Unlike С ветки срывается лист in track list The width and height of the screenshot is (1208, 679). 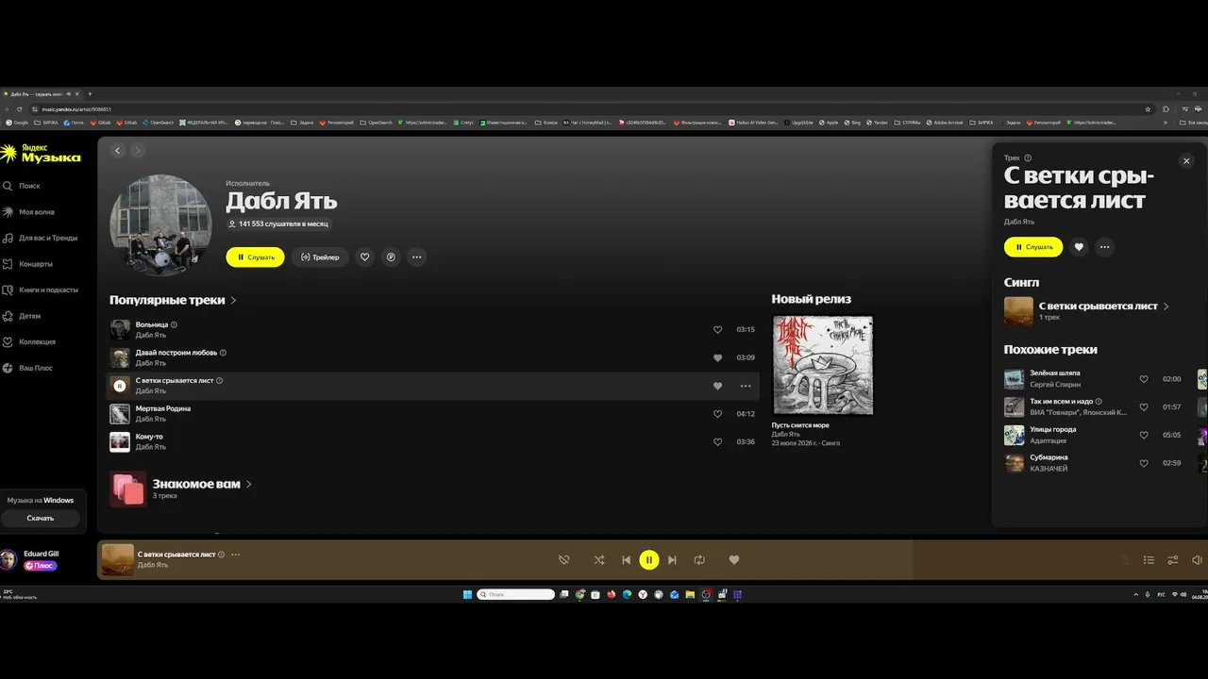point(717,386)
